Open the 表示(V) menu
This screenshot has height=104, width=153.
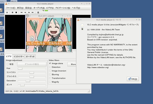coord(20,8)
